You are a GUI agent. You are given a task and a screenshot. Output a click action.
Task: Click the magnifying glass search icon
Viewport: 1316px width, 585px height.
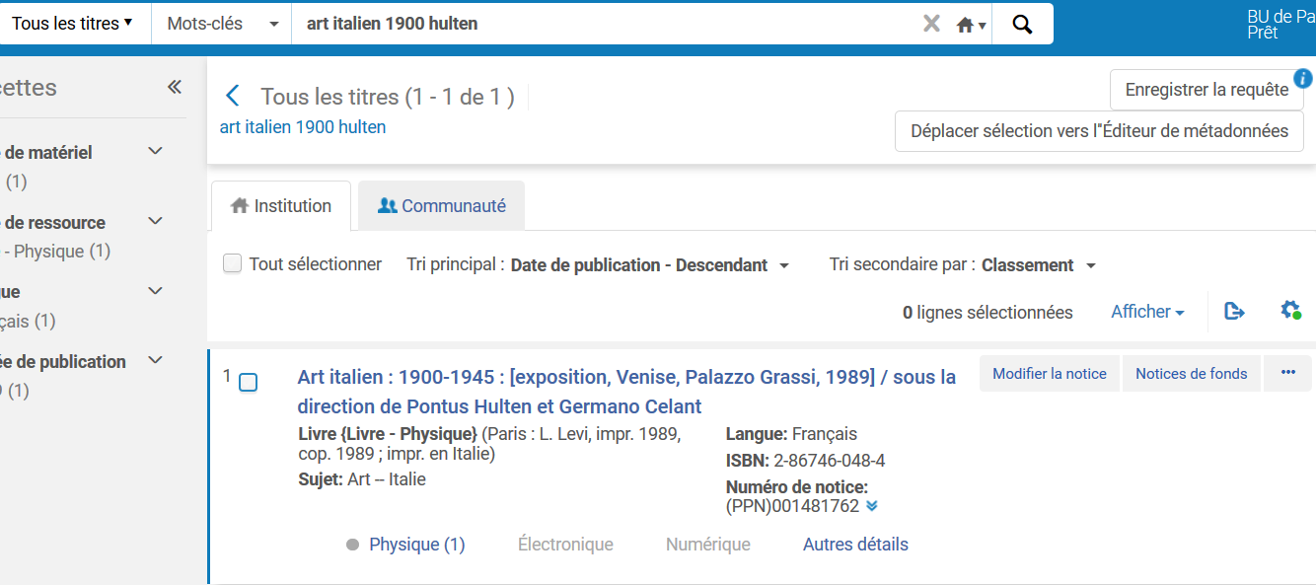(1022, 24)
